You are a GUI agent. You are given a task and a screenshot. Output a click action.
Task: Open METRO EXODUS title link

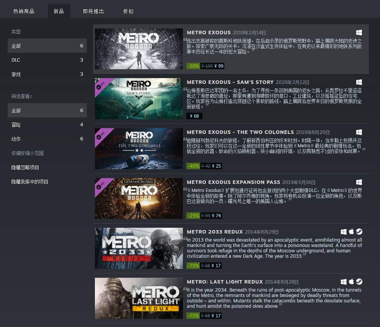coord(209,32)
